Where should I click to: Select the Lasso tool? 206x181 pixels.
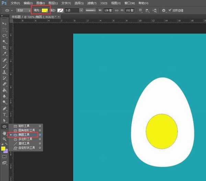coord(5,35)
